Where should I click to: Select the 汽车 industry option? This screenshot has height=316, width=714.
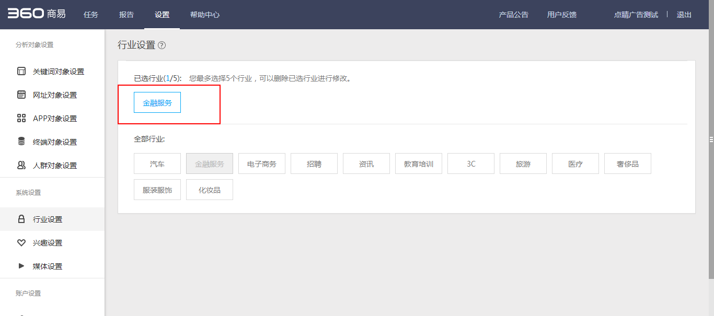pyautogui.click(x=157, y=164)
